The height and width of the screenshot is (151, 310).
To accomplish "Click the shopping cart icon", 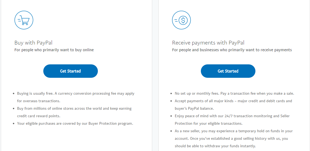I will [x=24, y=20].
